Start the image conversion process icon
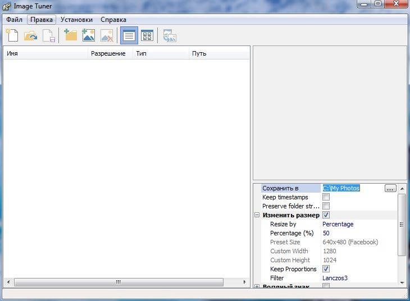 coord(170,35)
